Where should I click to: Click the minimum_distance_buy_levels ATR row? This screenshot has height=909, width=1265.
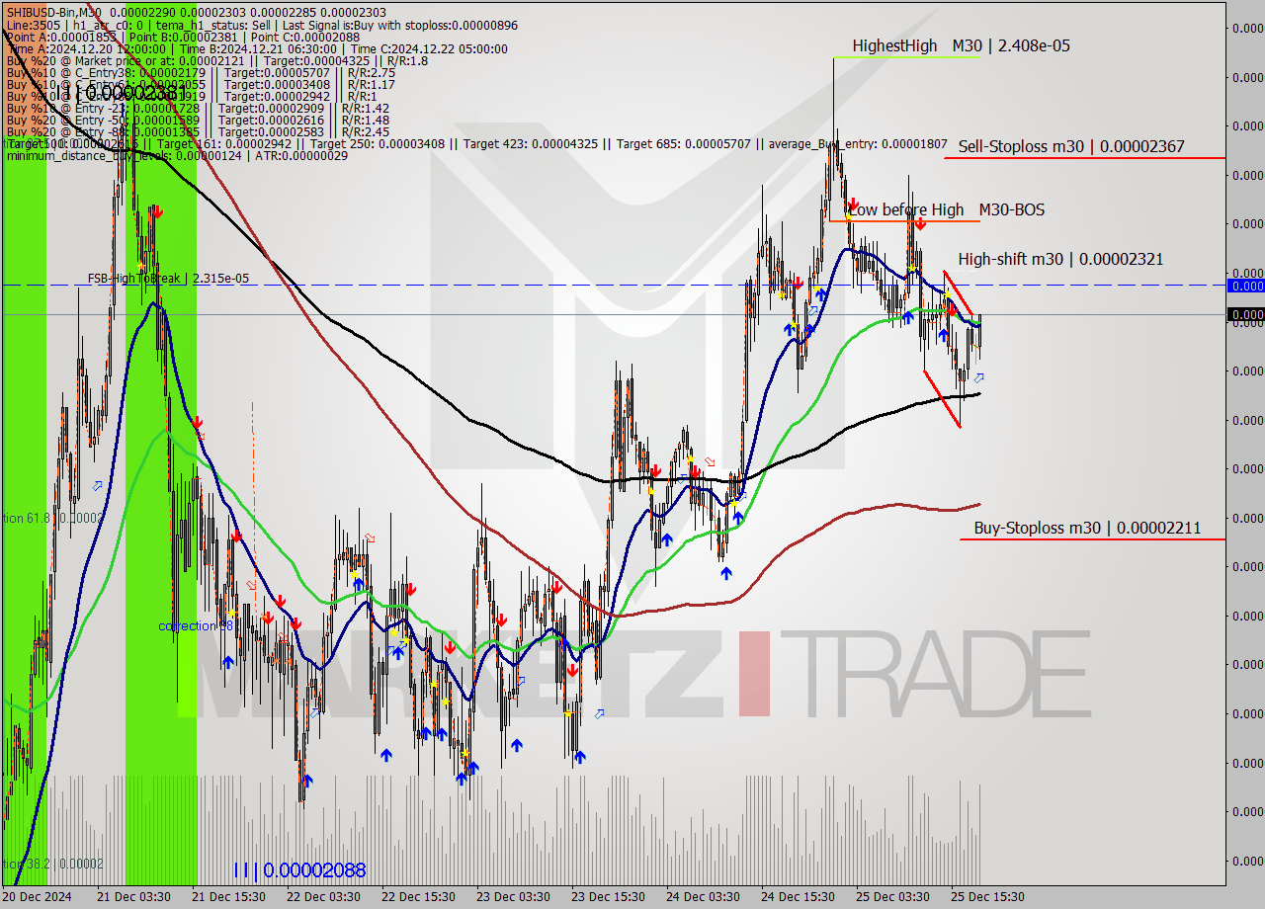177,155
